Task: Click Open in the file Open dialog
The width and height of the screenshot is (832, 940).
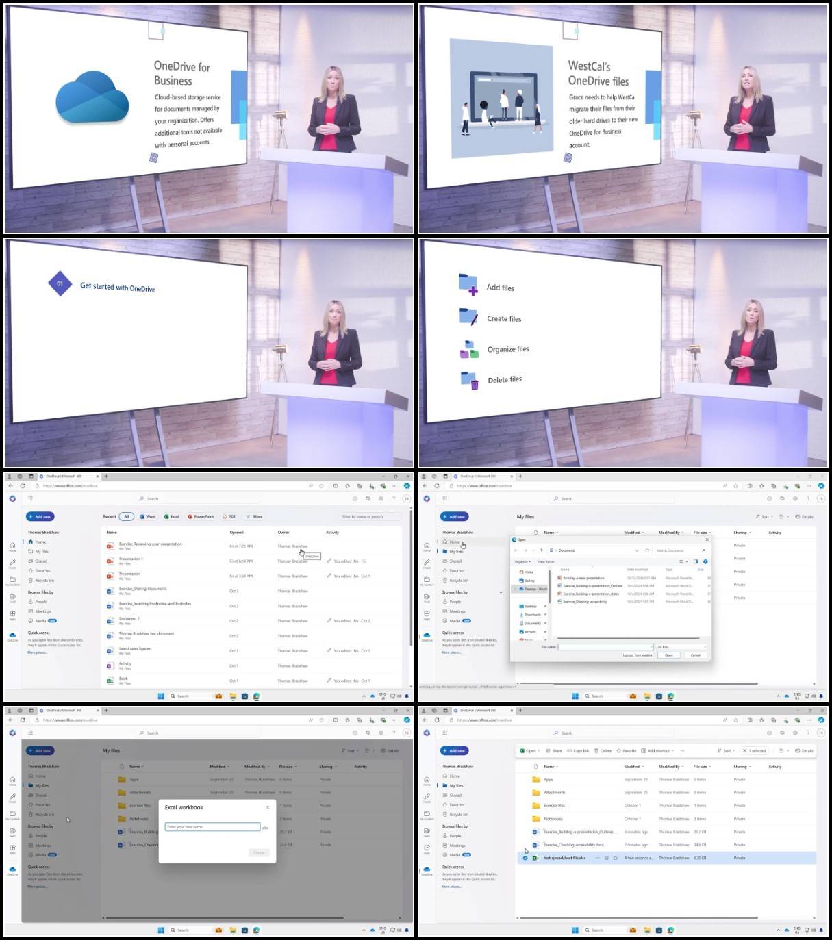Action: (669, 655)
